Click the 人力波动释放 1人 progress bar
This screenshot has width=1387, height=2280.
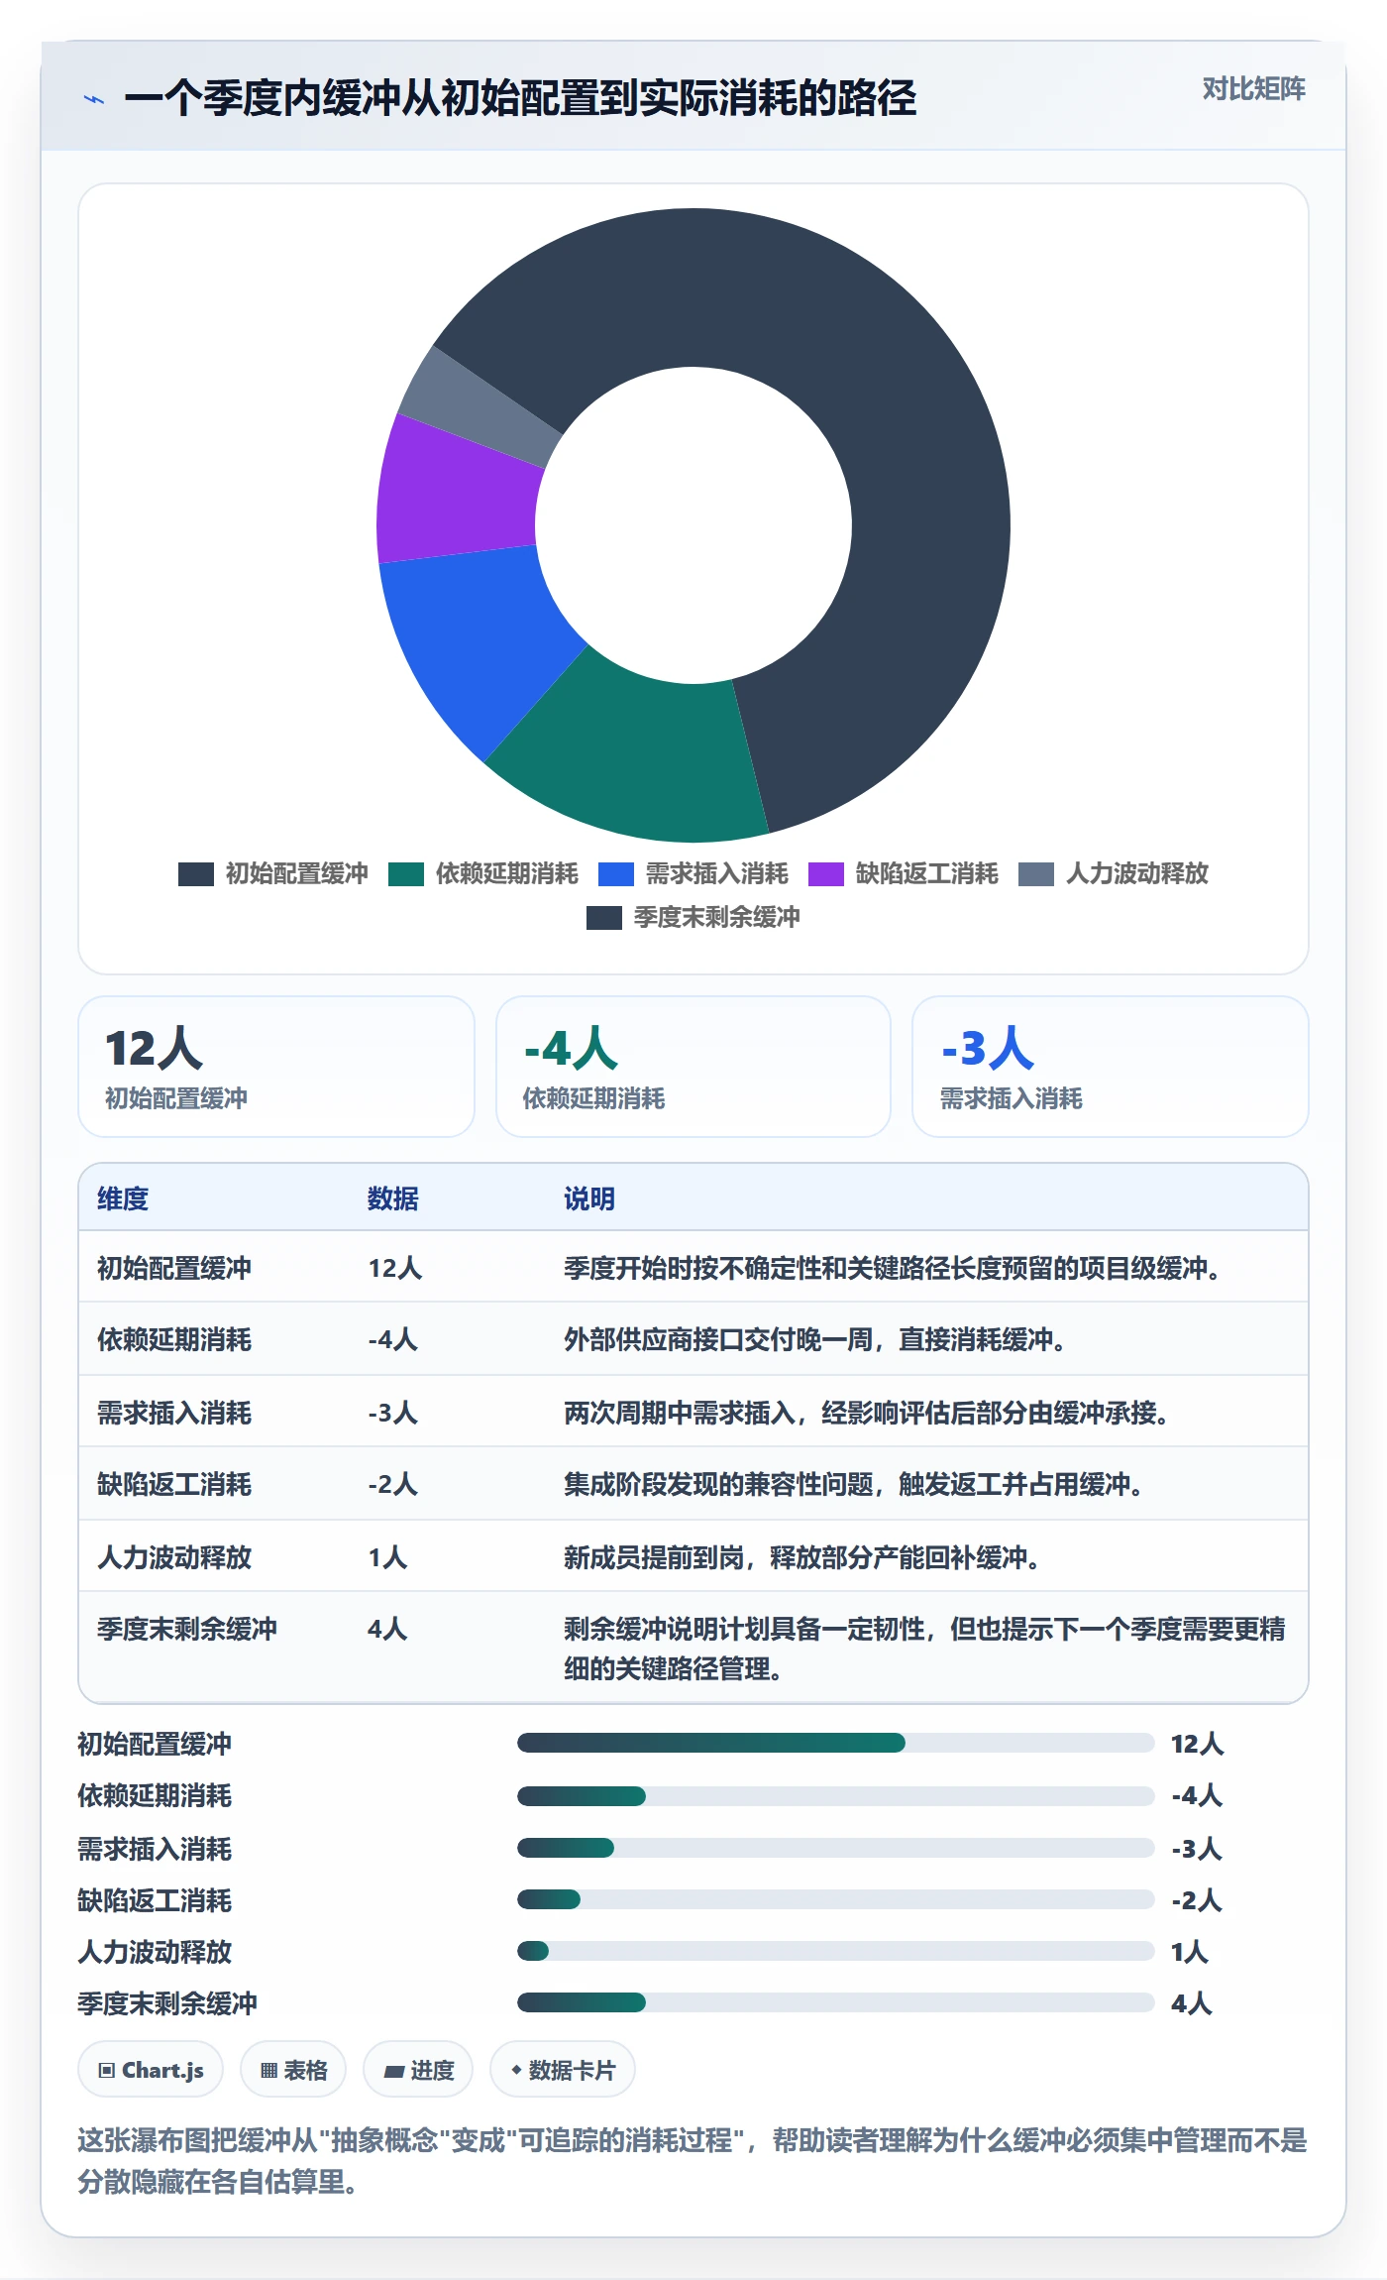pos(836,1951)
